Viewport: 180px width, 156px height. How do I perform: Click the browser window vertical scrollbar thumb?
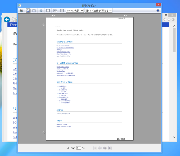(174, 40)
